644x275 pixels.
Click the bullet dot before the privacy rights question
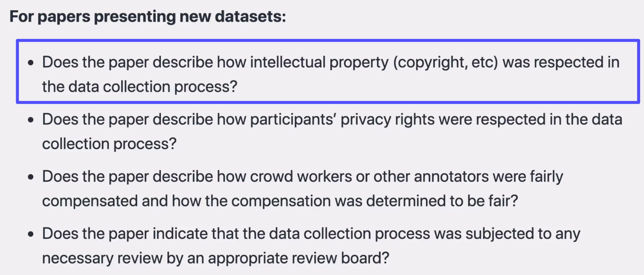click(x=31, y=120)
